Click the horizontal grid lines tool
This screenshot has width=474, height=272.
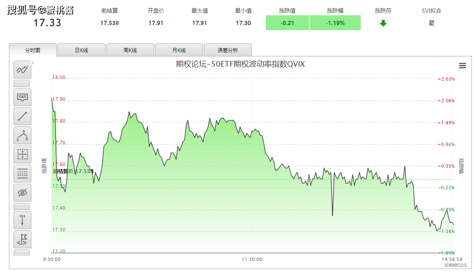pyautogui.click(x=22, y=174)
